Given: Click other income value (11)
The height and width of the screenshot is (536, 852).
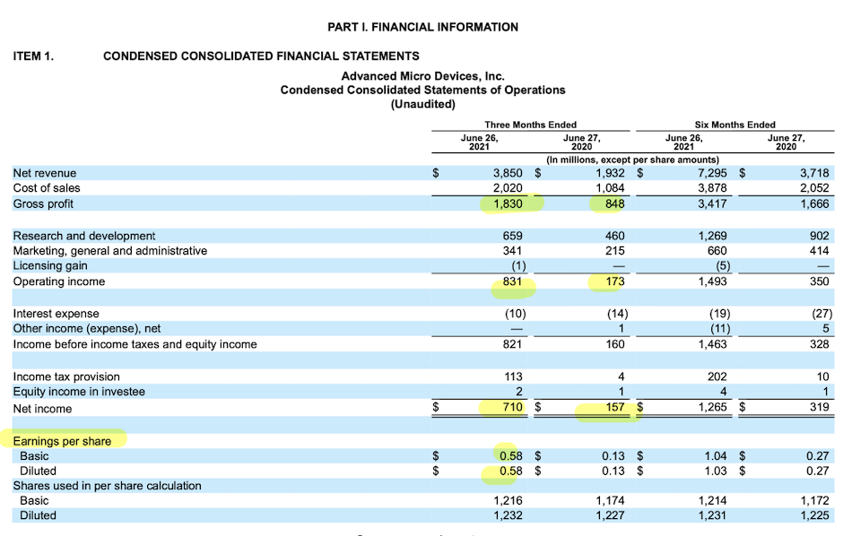Looking at the screenshot, I should (x=720, y=329).
